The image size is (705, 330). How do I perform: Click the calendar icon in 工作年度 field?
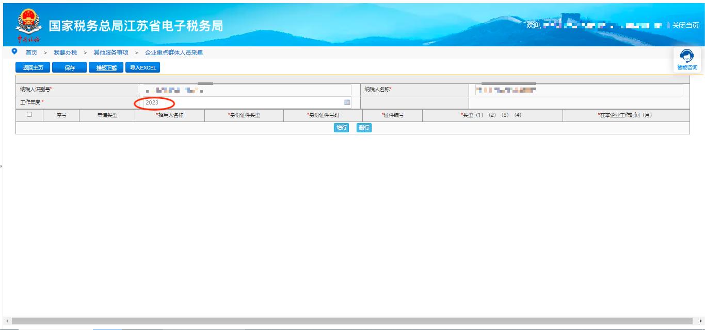pyautogui.click(x=347, y=102)
